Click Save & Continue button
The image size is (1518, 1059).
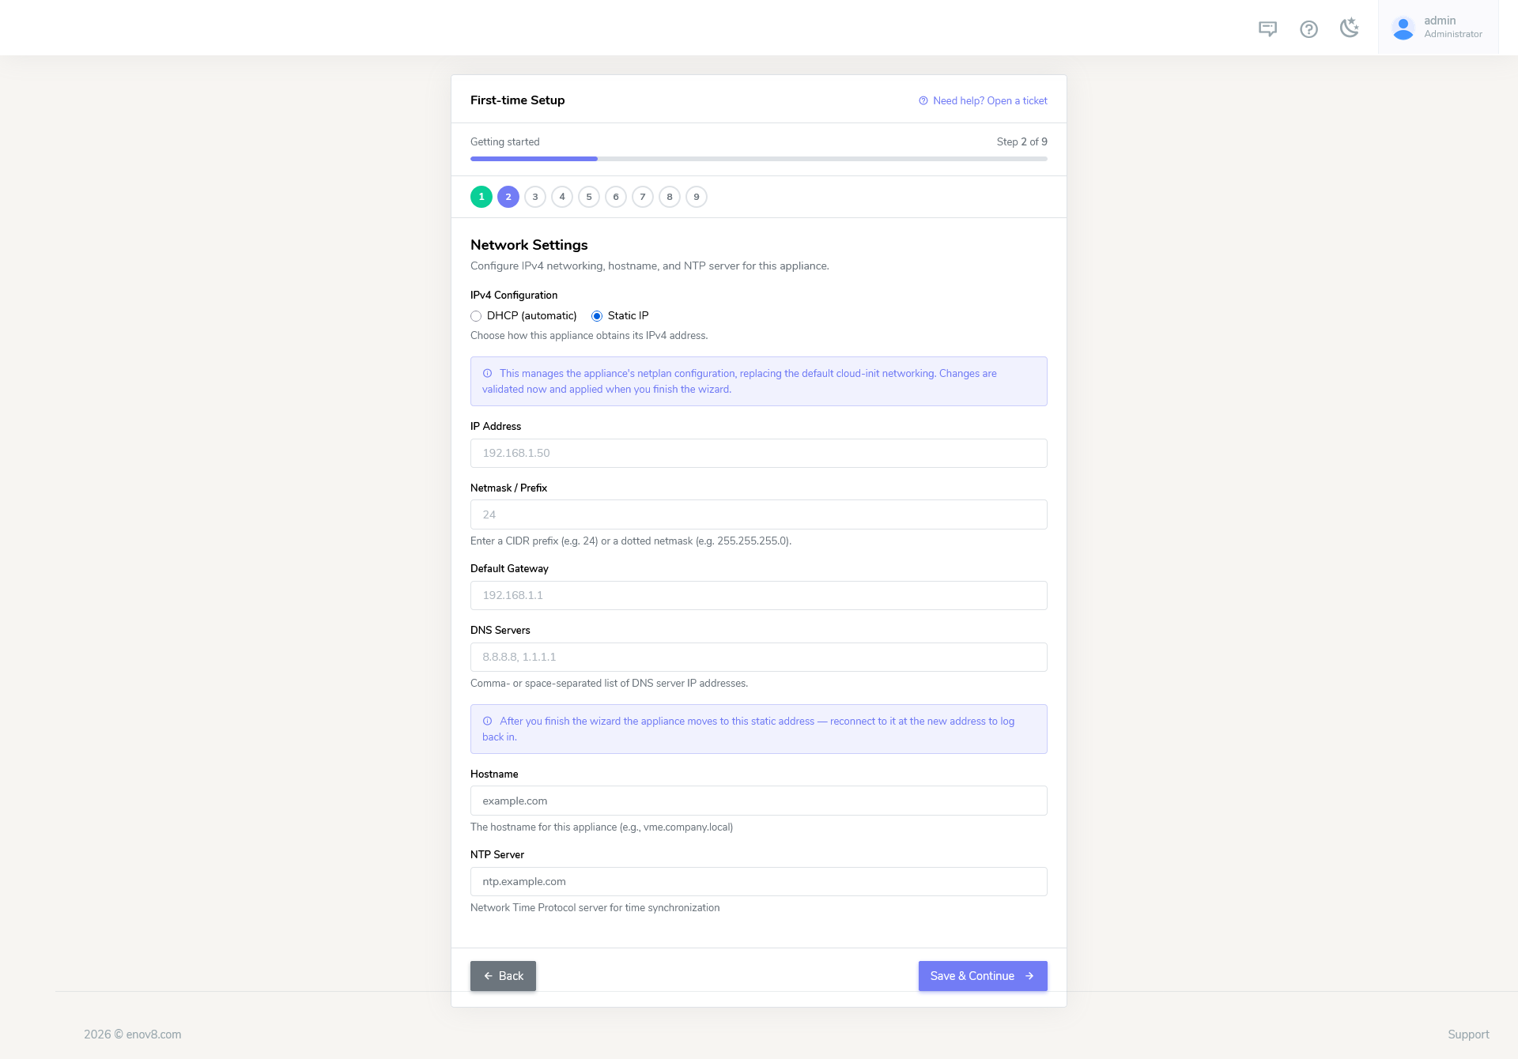pyautogui.click(x=983, y=976)
